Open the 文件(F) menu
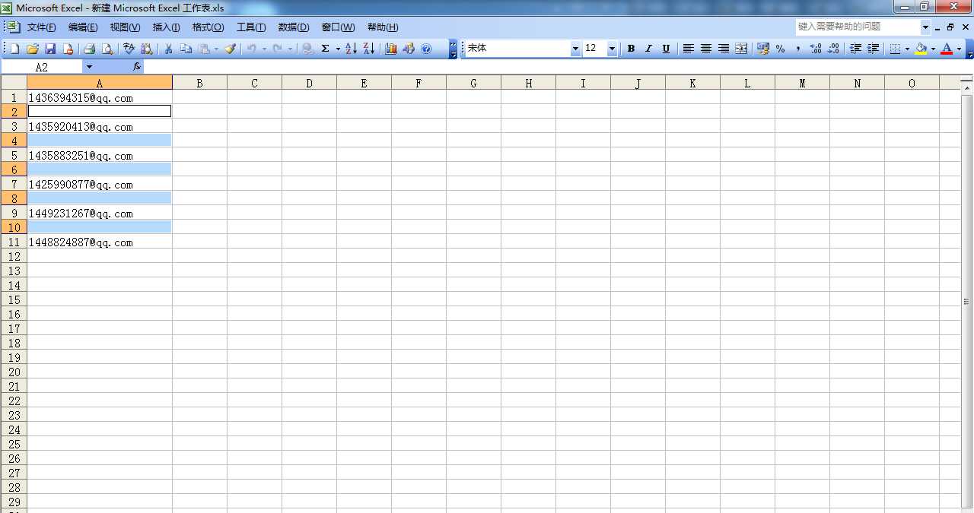The height and width of the screenshot is (513, 974). (41, 27)
